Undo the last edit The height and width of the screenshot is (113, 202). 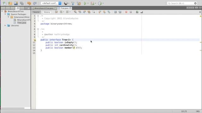click(x=29, y=3)
